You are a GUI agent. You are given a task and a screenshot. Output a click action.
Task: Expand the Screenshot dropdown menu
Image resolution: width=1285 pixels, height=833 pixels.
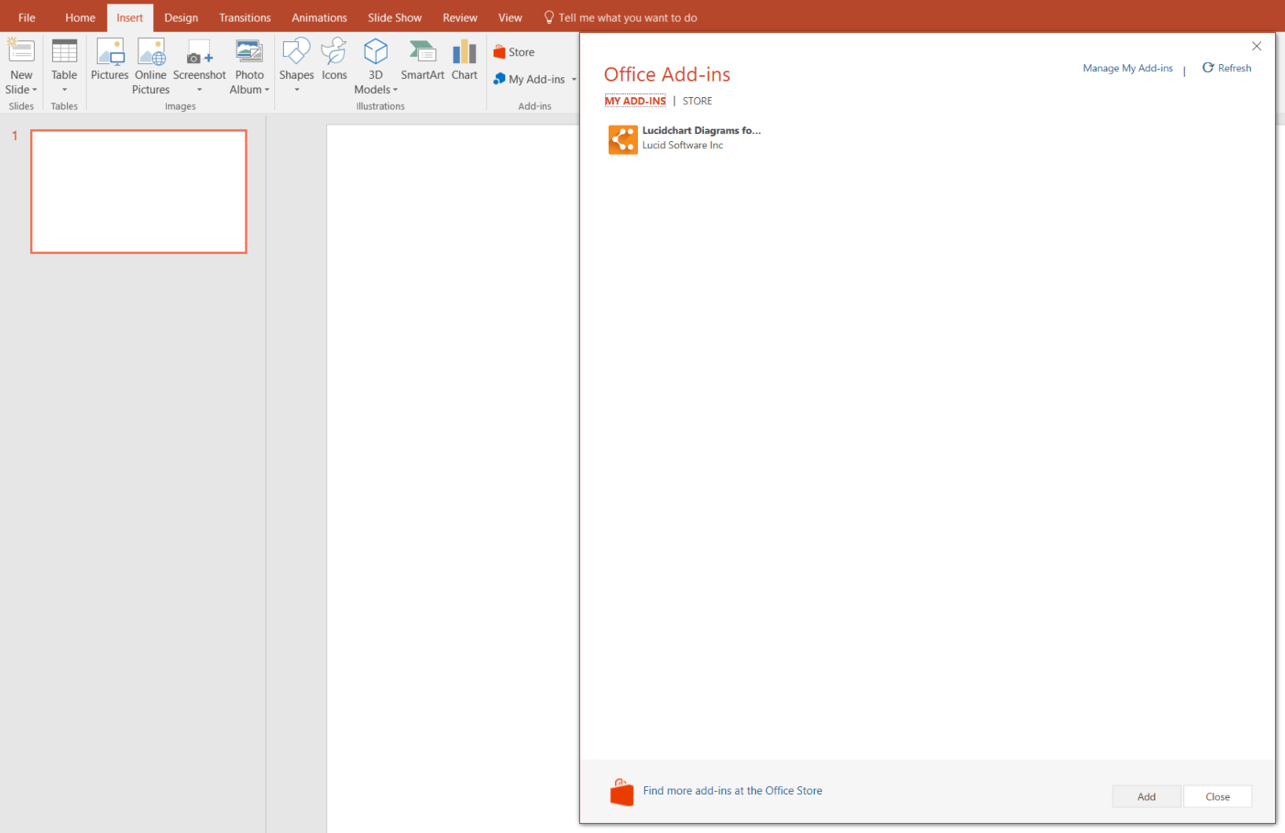point(199,90)
